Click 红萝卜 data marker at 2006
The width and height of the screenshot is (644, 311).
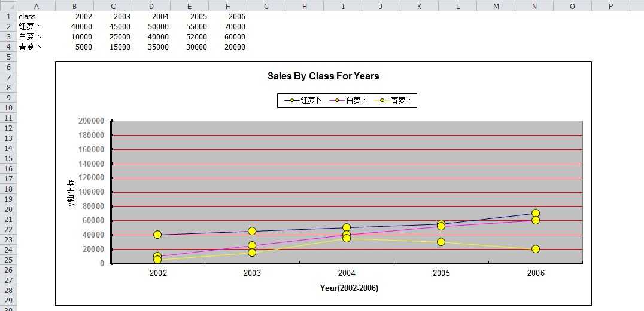pos(536,213)
